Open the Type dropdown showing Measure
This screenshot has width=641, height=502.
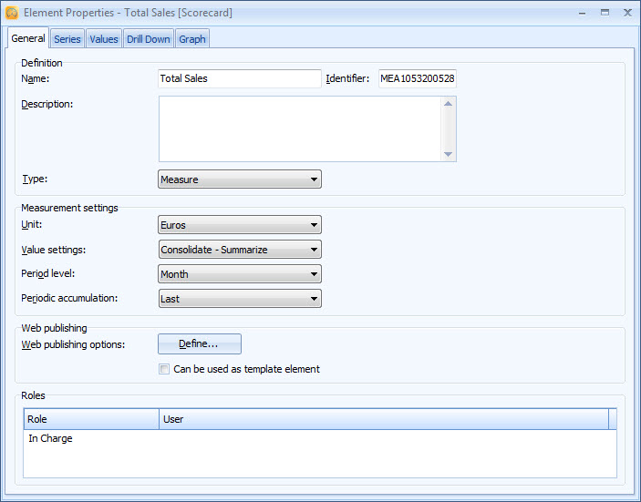240,179
